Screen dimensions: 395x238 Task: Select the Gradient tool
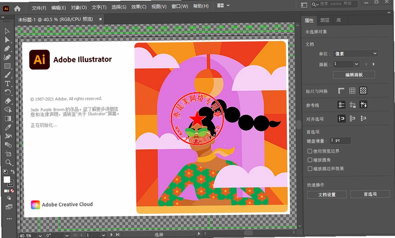click(8, 119)
